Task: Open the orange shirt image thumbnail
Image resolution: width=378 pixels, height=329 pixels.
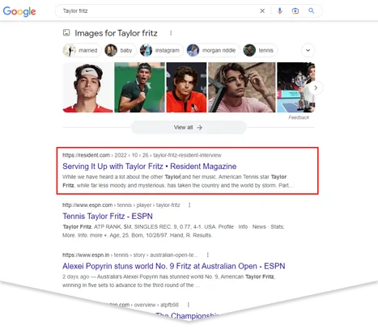Action: click(x=186, y=87)
